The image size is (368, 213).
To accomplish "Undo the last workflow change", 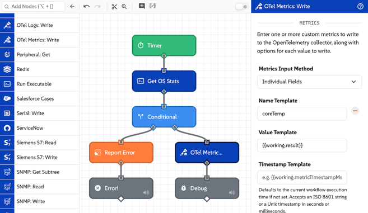I will [86, 6].
